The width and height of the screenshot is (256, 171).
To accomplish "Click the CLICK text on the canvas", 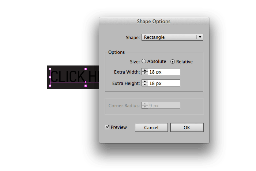I will 68,76.
